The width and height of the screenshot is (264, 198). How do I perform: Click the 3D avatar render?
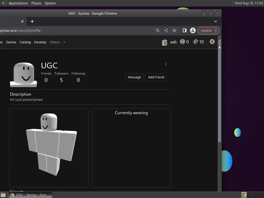51,144
